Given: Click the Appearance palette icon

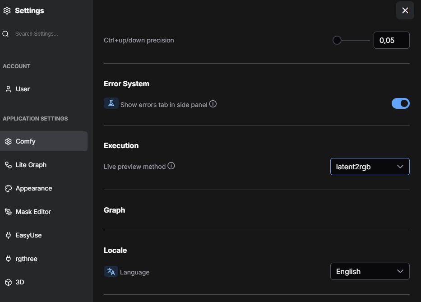Looking at the screenshot, I should (8, 188).
